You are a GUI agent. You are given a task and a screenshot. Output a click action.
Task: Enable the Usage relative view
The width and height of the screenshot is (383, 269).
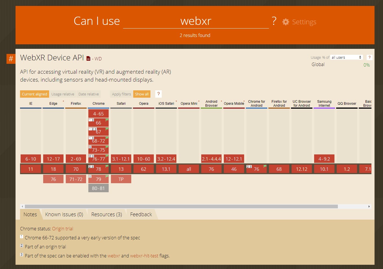click(x=63, y=94)
